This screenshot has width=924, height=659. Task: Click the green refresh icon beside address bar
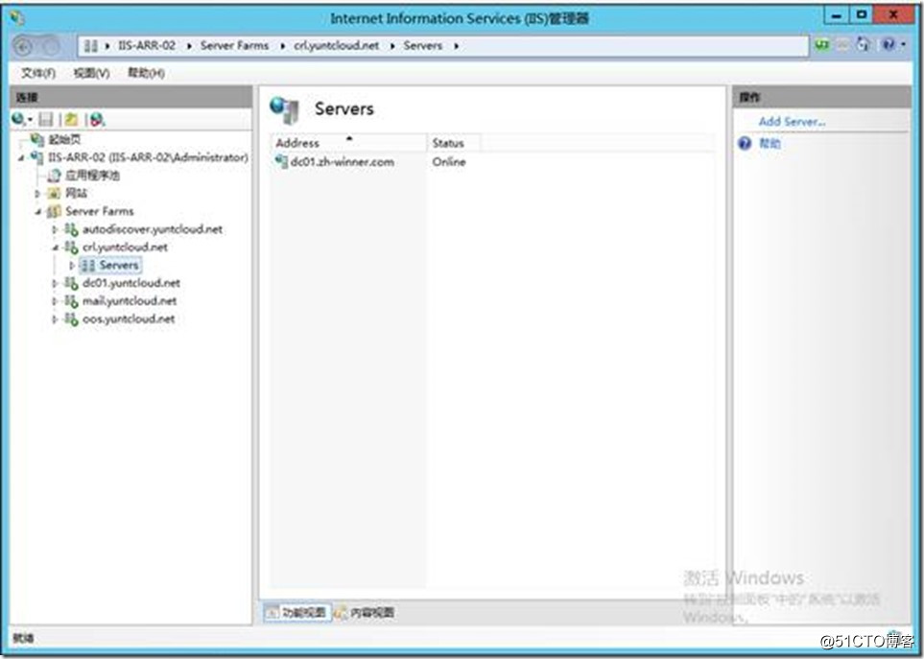point(822,45)
